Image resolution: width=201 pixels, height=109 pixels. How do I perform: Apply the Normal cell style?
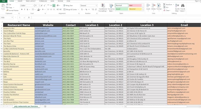122,5
